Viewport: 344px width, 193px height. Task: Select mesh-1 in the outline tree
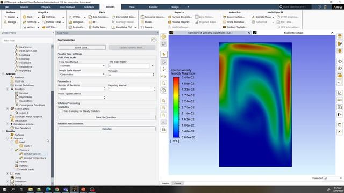point(27,146)
